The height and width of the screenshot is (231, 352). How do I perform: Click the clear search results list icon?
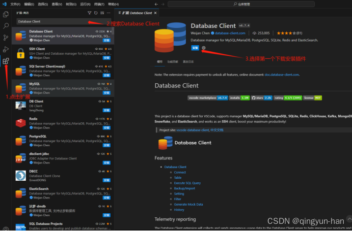102,13
